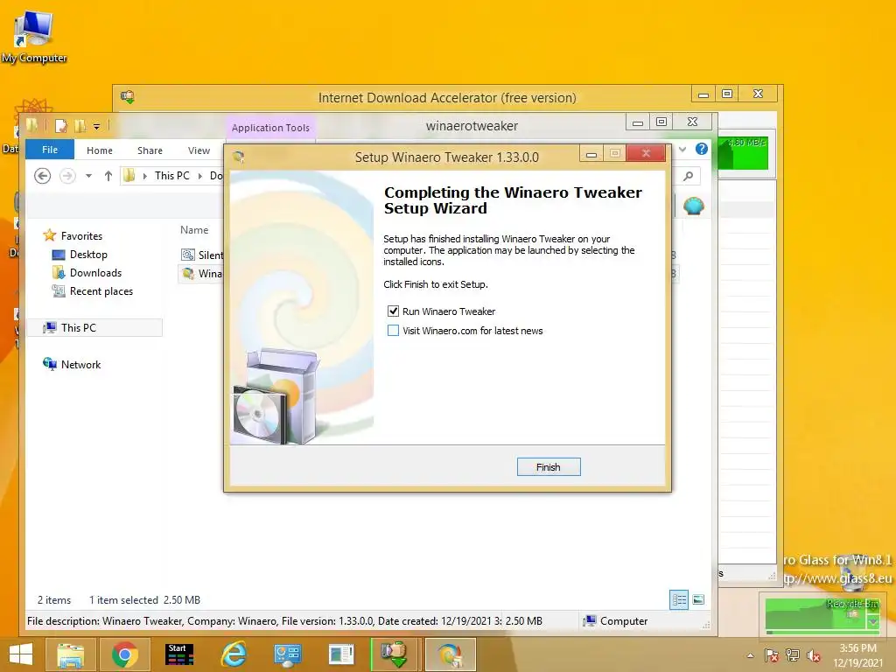
Task: Maximize the winaerotweaker Explorer window
Action: (661, 121)
